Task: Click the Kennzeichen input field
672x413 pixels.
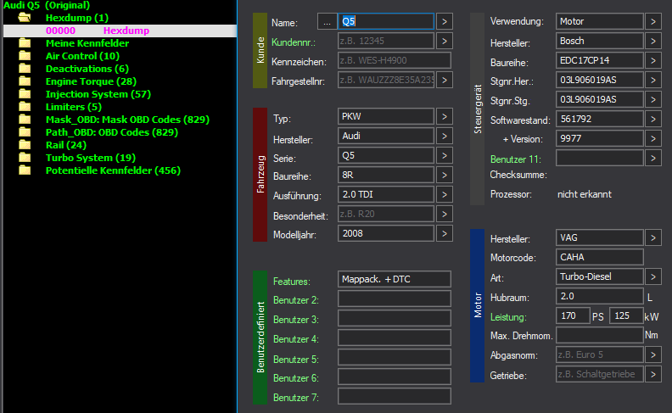Action: [394, 60]
